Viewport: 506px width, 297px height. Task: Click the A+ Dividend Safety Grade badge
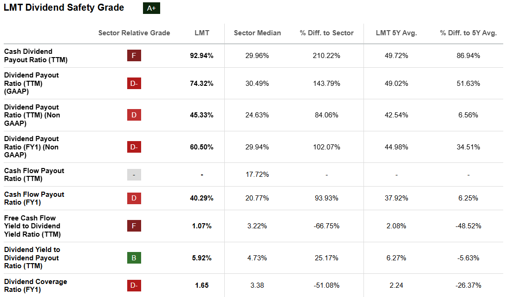click(x=151, y=8)
